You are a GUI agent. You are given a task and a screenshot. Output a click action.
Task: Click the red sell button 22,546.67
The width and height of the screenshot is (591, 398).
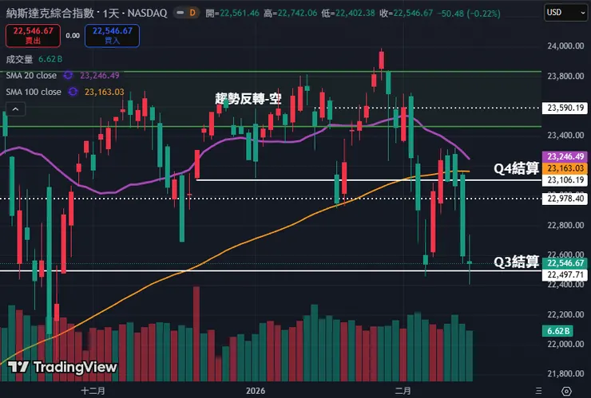tap(34, 36)
